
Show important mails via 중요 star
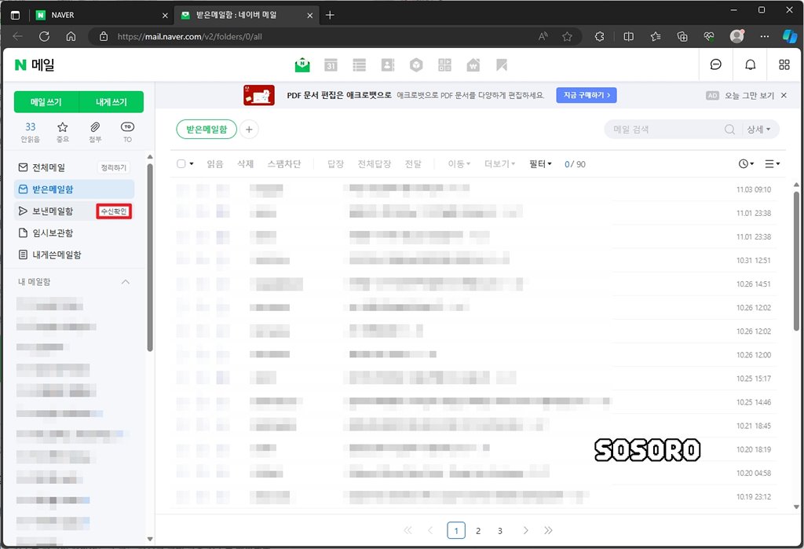click(63, 132)
